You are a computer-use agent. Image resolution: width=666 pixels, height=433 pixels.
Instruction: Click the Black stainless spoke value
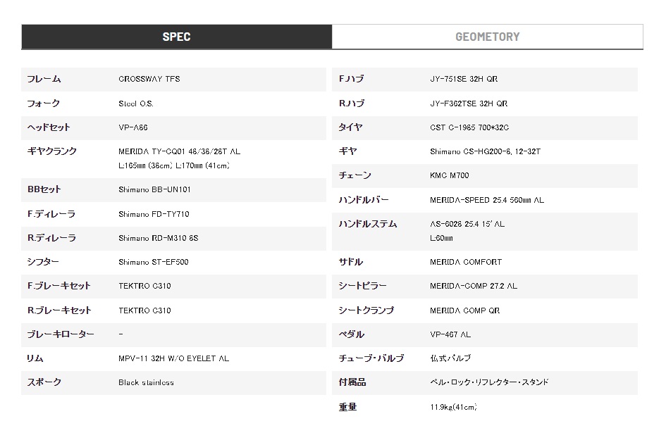click(146, 382)
